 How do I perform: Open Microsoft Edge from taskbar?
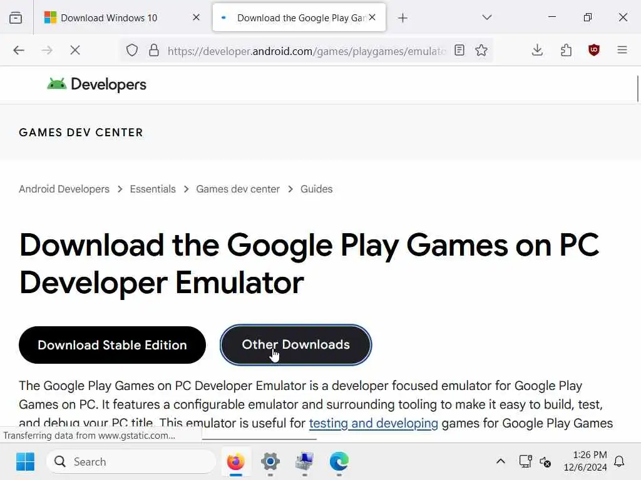pos(339,462)
